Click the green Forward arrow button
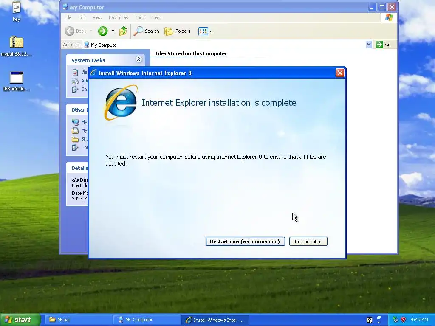Image resolution: width=435 pixels, height=326 pixels. click(x=103, y=31)
